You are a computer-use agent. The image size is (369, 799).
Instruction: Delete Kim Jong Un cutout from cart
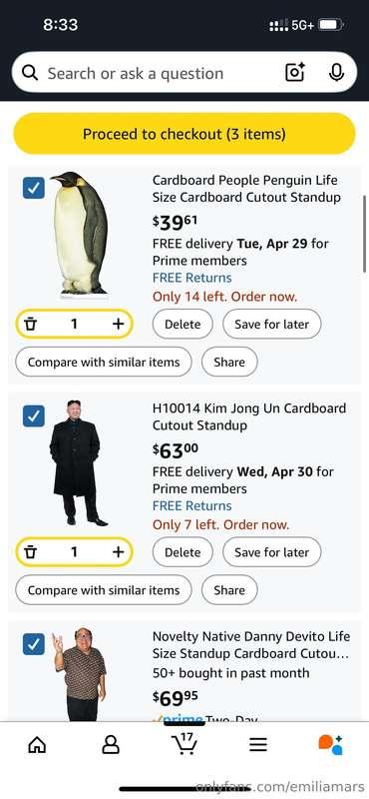183,552
